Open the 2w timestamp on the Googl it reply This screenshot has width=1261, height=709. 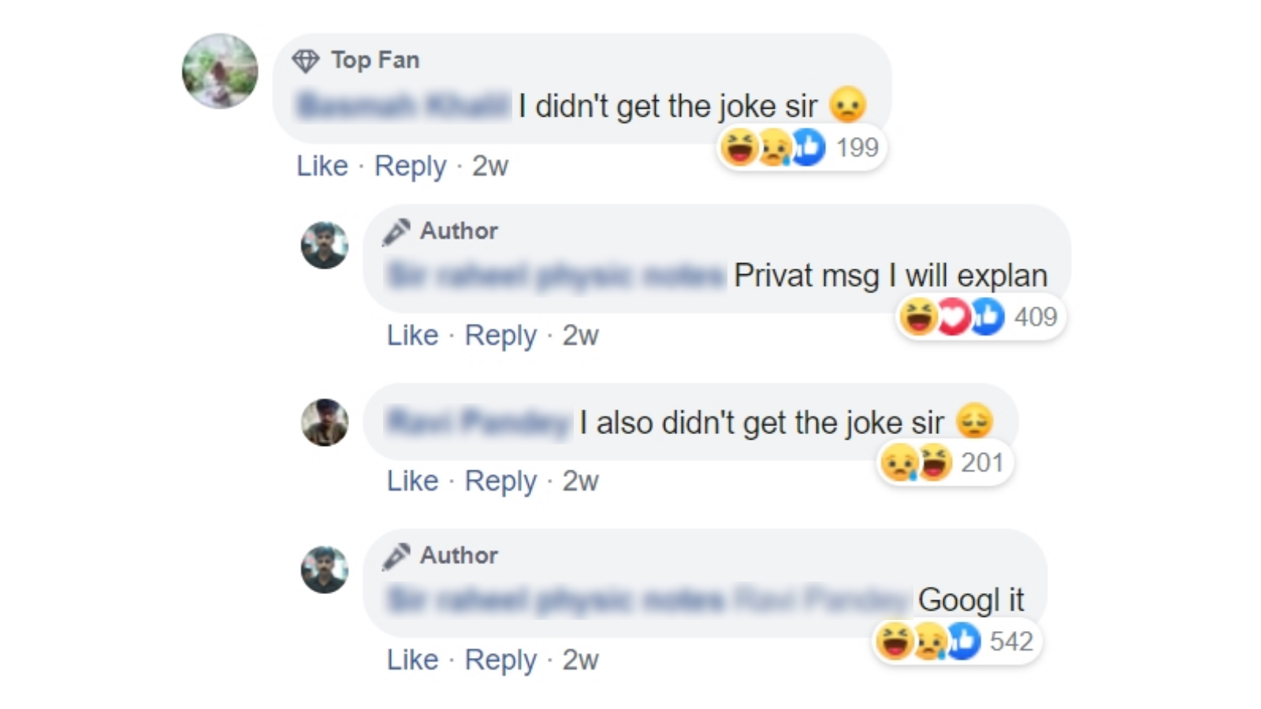(x=581, y=660)
